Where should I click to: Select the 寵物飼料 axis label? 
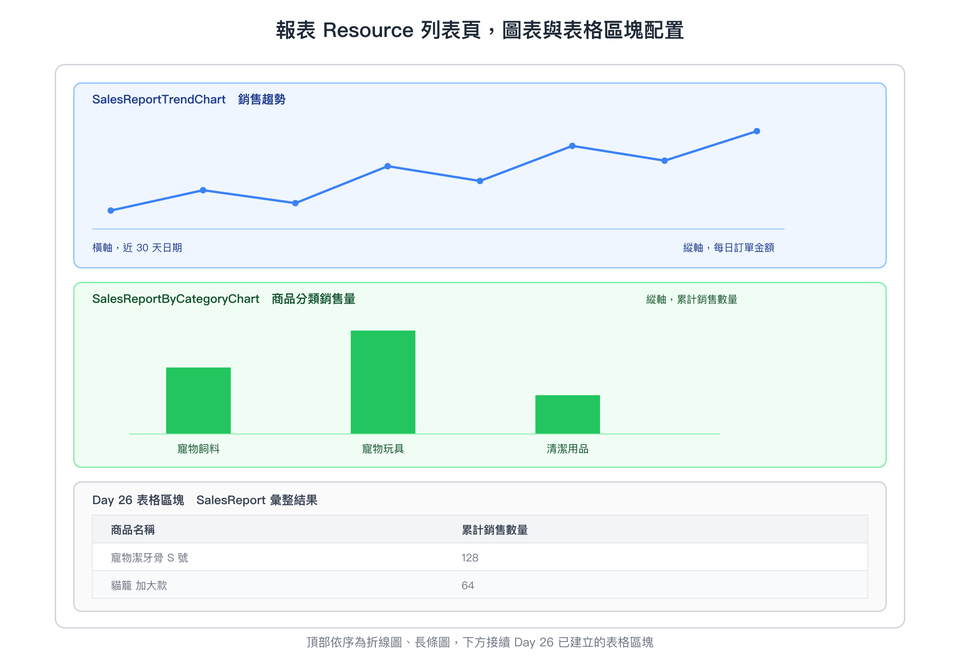(x=198, y=449)
